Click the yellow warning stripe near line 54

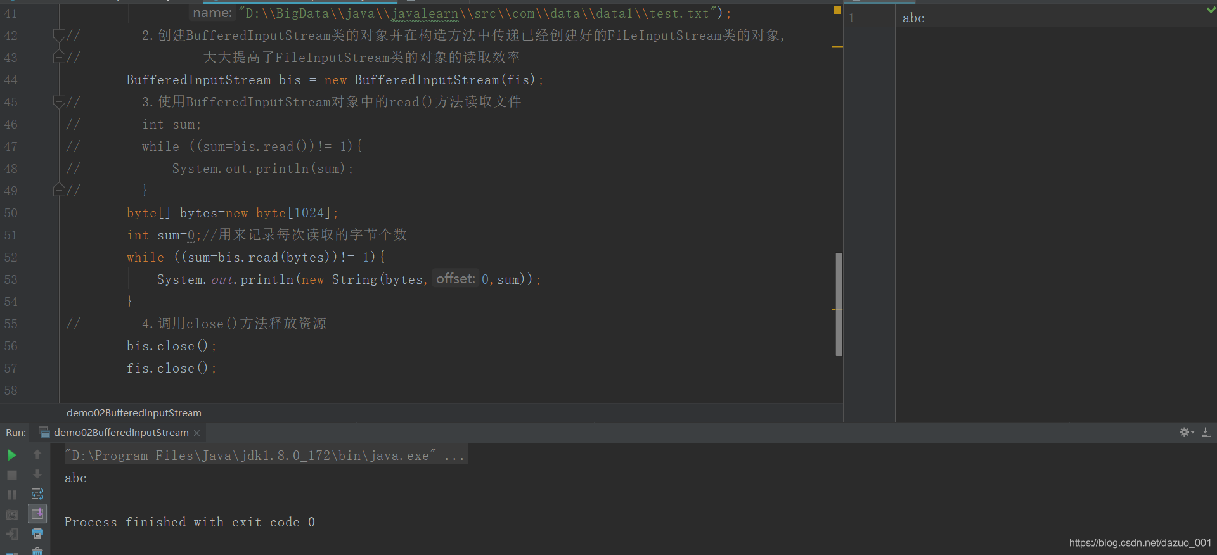(x=837, y=309)
